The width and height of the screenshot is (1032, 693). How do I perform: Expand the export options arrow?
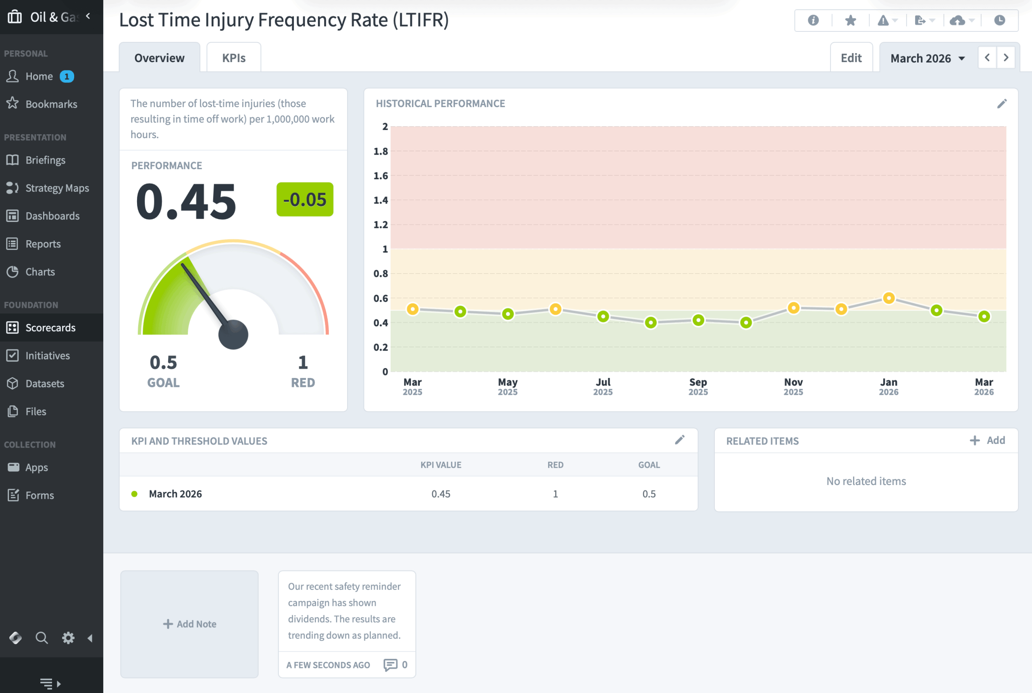pyautogui.click(x=931, y=20)
